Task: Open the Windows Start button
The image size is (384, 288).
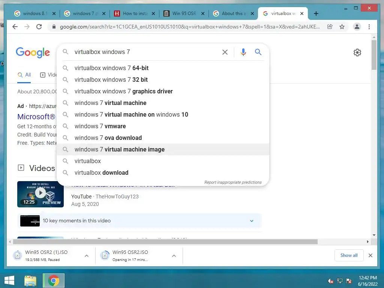Action: (x=9, y=280)
